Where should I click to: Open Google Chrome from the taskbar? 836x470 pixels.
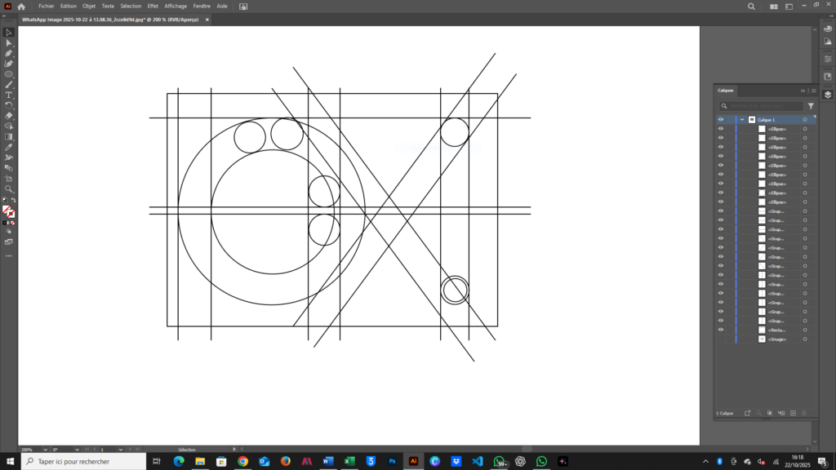[242, 462]
